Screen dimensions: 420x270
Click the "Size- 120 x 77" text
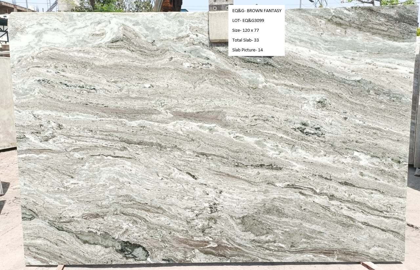click(245, 30)
